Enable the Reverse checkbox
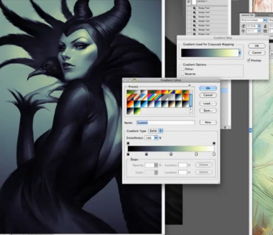This screenshot has height=235, width=273. pyautogui.click(x=183, y=74)
